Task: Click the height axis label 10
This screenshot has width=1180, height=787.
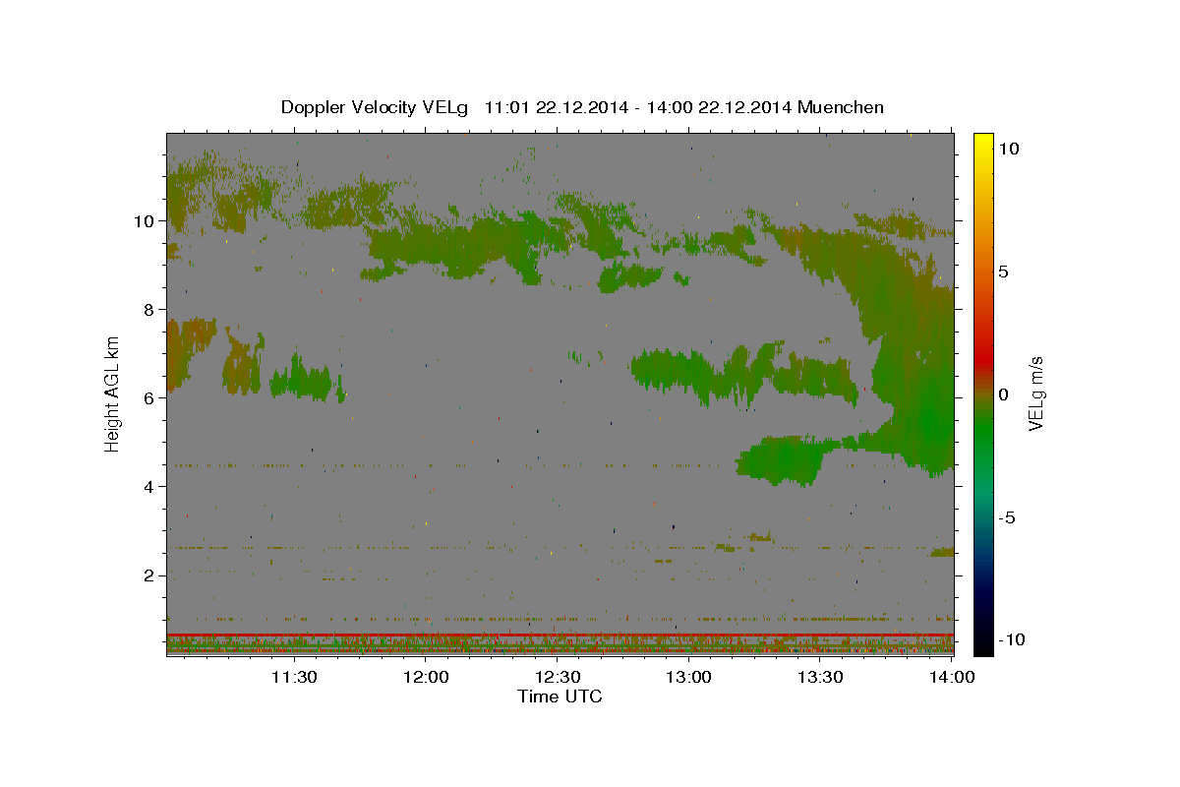Action: (x=145, y=221)
